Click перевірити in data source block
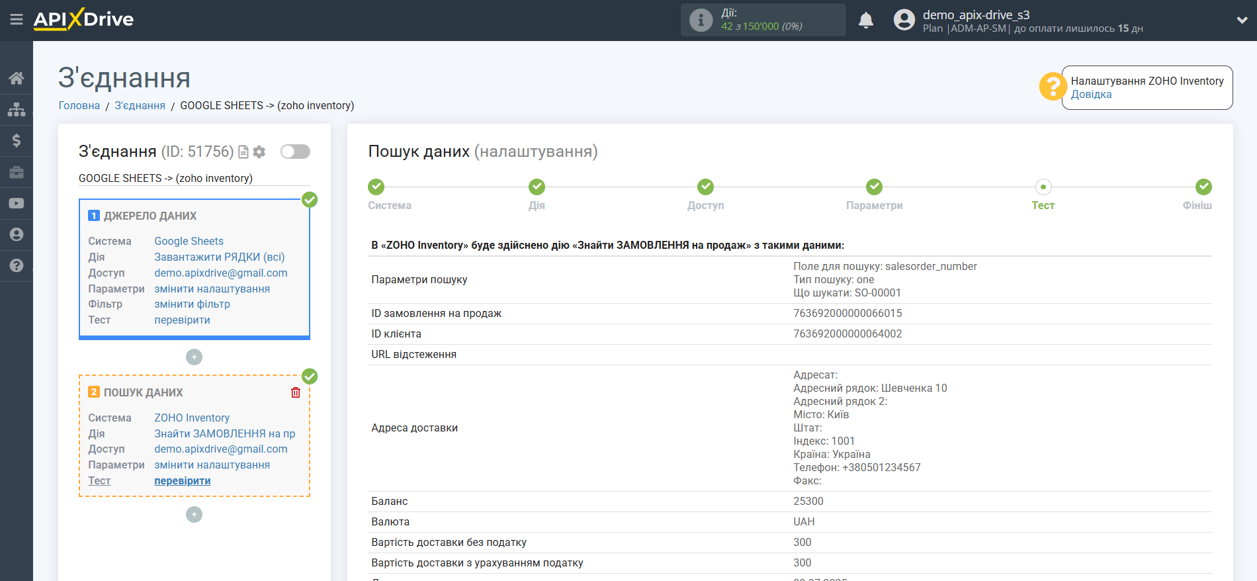This screenshot has height=581, width=1257. [x=183, y=320]
